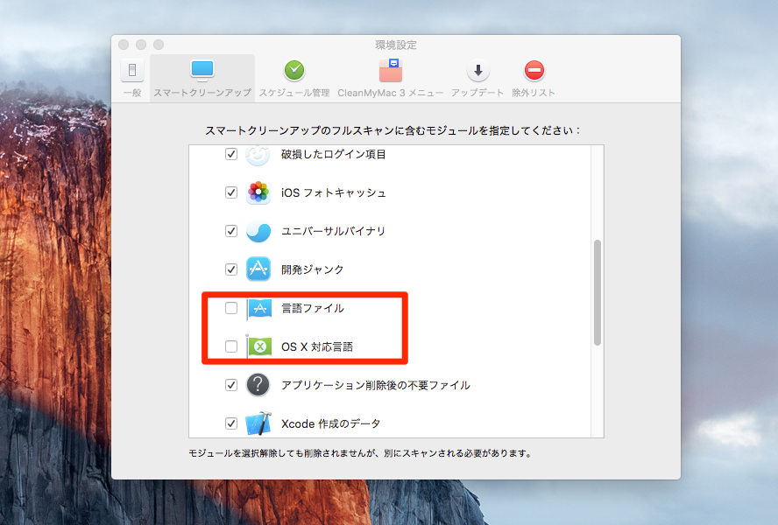Image resolution: width=778 pixels, height=525 pixels.
Task: Open the 一般 (General) preferences icon
Action: pyautogui.click(x=132, y=70)
